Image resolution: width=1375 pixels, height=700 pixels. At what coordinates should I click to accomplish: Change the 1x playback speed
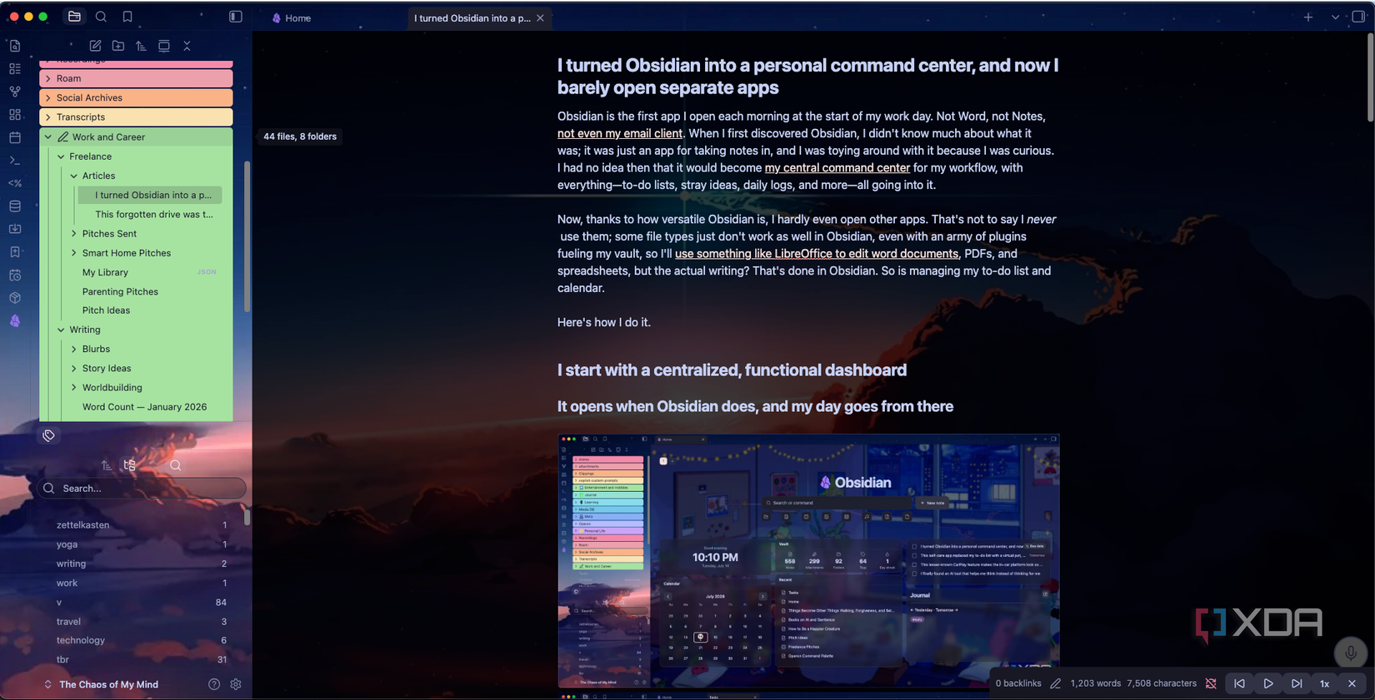point(1324,683)
